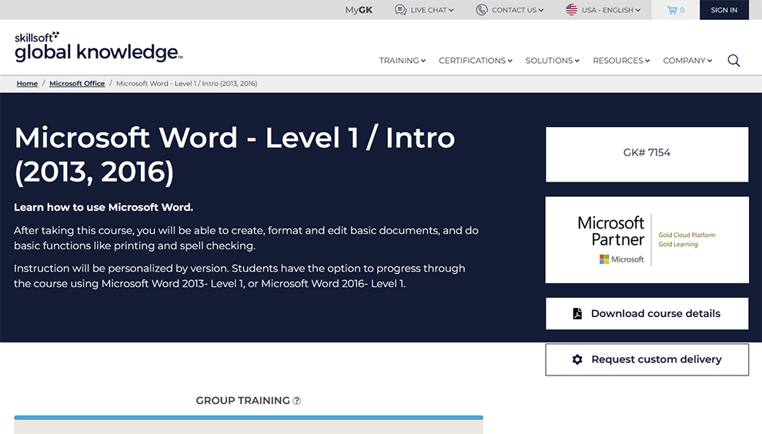
Task: Open the MyGK link
Action: click(359, 10)
